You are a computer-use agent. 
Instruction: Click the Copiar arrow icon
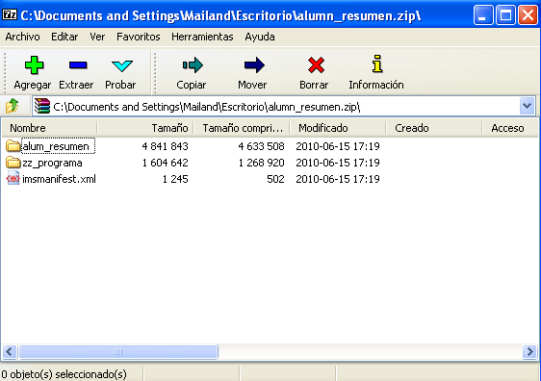pos(193,64)
